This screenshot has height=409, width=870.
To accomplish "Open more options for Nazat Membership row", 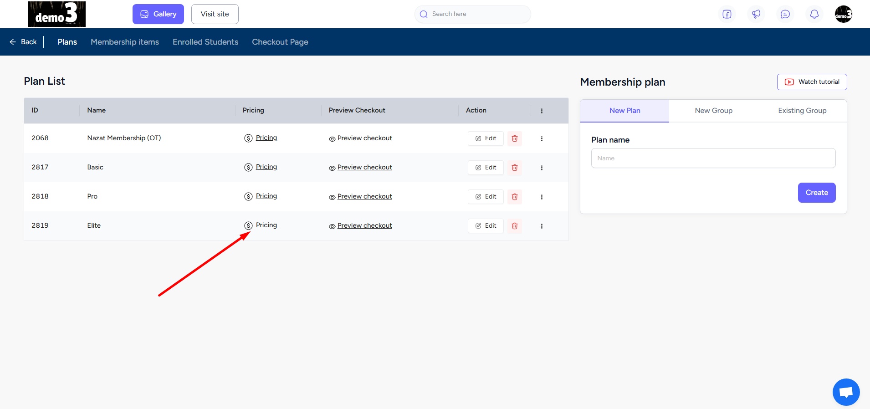I will pyautogui.click(x=542, y=138).
